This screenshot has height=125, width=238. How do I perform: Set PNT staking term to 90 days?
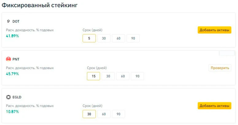pos(137,76)
